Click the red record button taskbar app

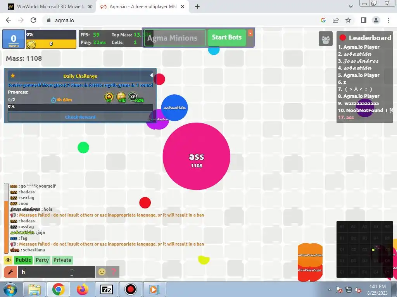click(130, 289)
